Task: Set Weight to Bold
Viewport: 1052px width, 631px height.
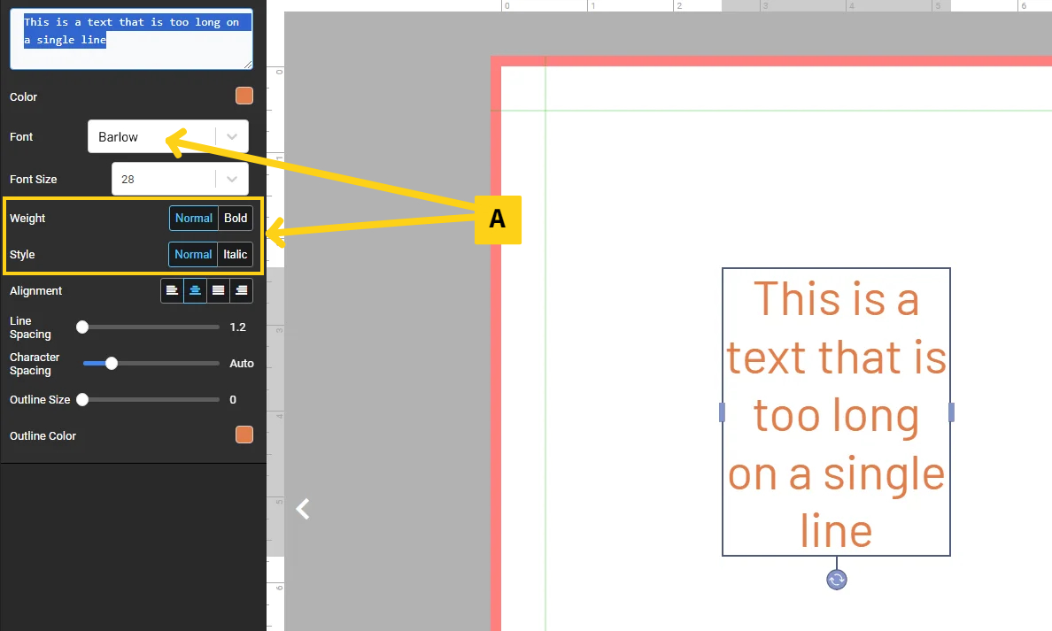Action: click(236, 218)
